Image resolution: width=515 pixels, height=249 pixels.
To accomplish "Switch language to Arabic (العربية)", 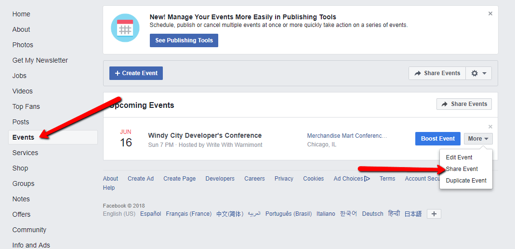I will (x=254, y=214).
